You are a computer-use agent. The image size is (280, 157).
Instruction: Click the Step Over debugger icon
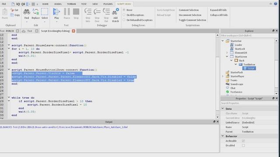[x=97, y=12]
